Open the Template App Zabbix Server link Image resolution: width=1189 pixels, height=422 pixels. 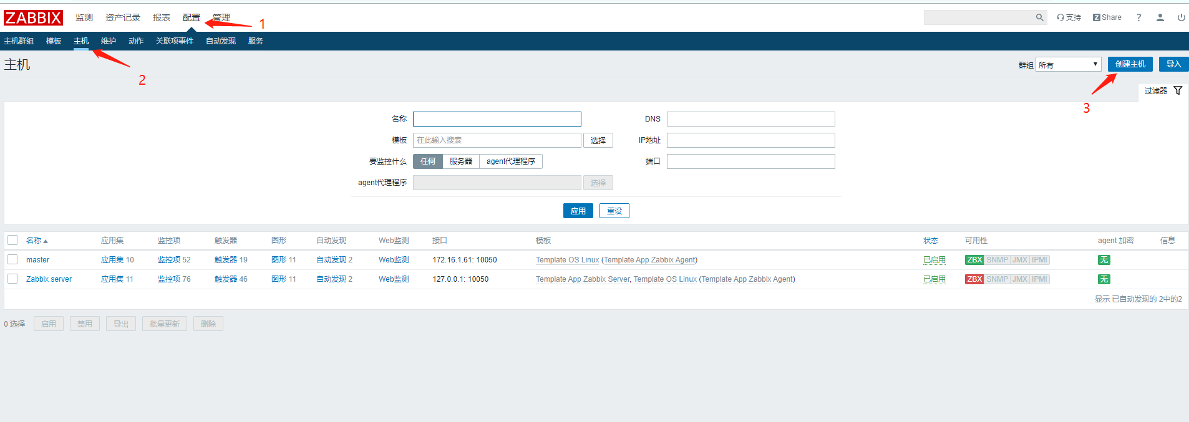pyautogui.click(x=583, y=279)
